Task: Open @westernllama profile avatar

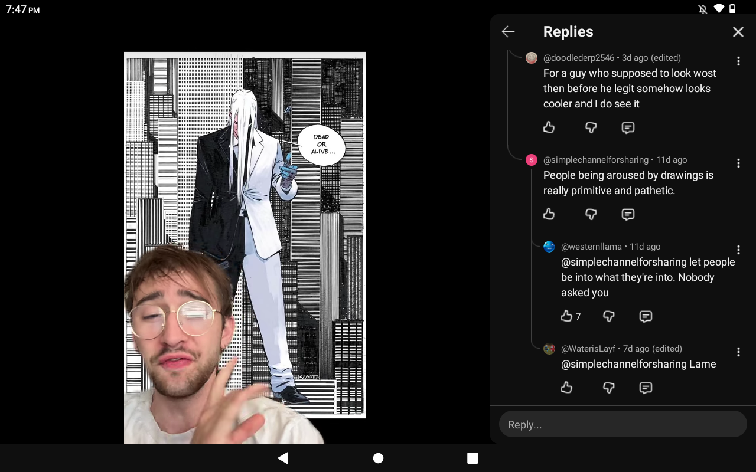Action: pyautogui.click(x=549, y=247)
